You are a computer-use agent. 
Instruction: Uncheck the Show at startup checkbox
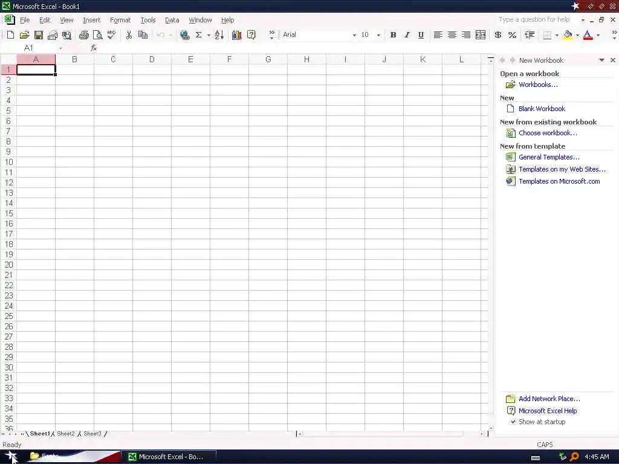(513, 421)
